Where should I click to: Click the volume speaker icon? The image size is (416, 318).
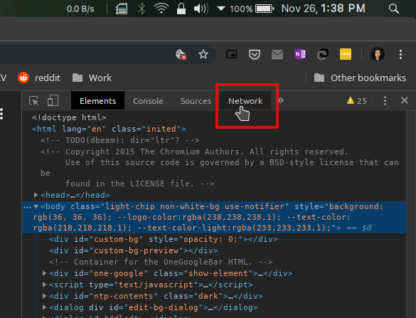click(x=201, y=9)
